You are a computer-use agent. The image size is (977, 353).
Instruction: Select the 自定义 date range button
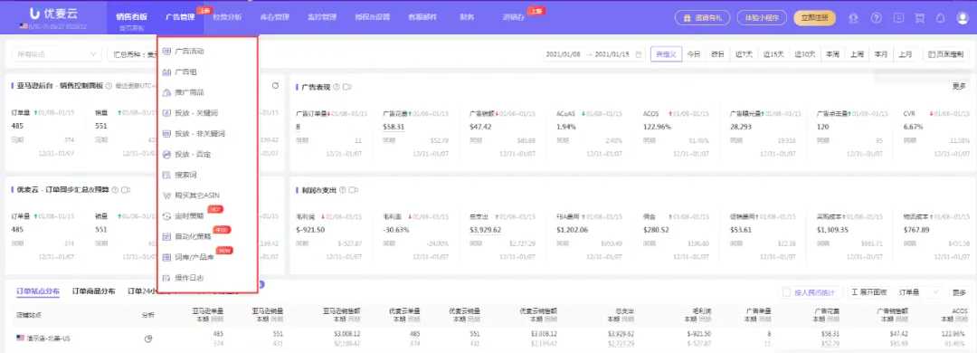(x=666, y=54)
